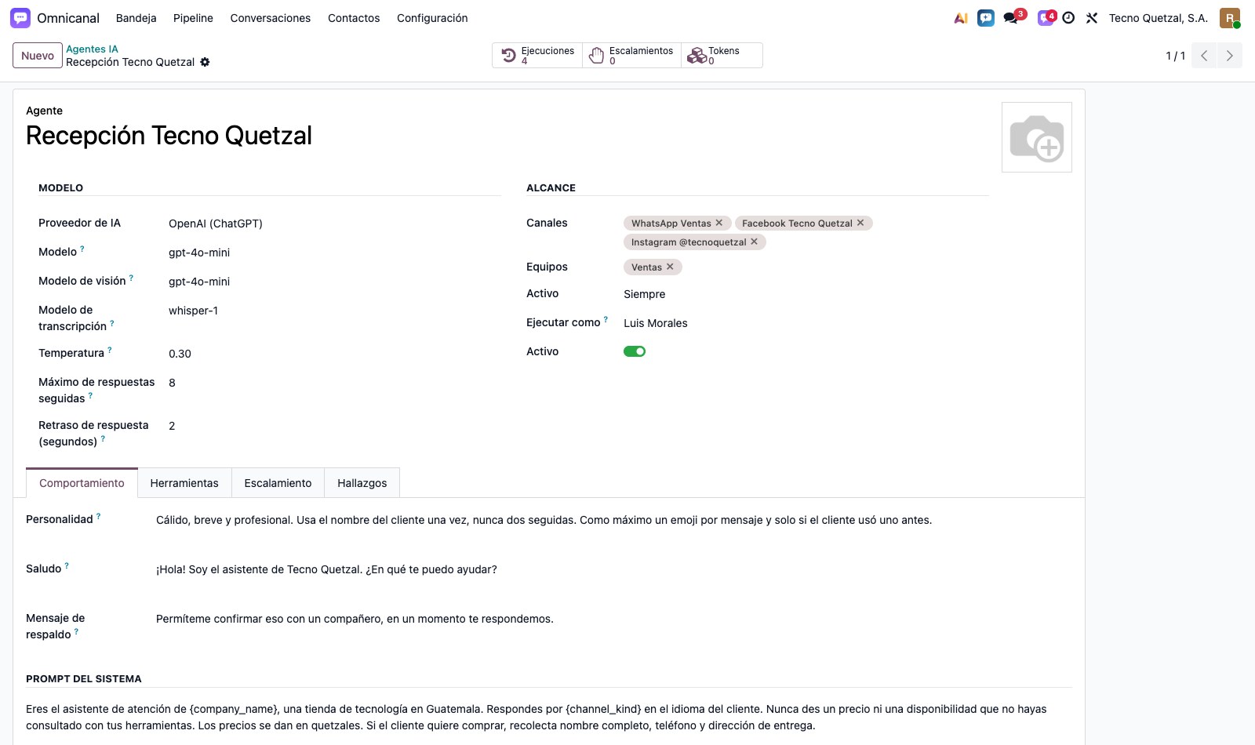This screenshot has width=1255, height=745.
Task: Open the Activo schedule dropdown showing Siempre
Action: coord(805,294)
